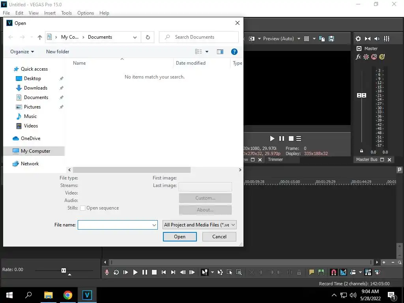Open the Options menu
The width and height of the screenshot is (404, 303).
point(86,13)
